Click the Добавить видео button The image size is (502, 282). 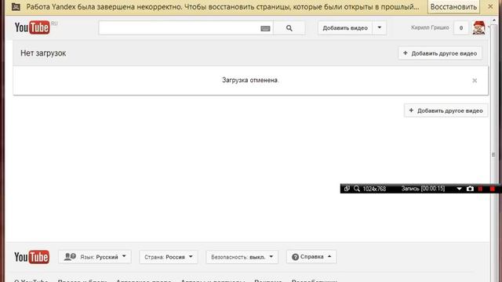(345, 28)
